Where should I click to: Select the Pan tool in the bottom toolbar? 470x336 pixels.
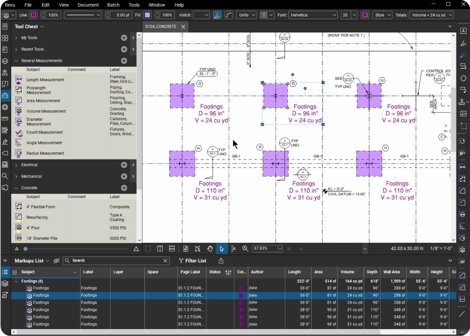click(210, 248)
